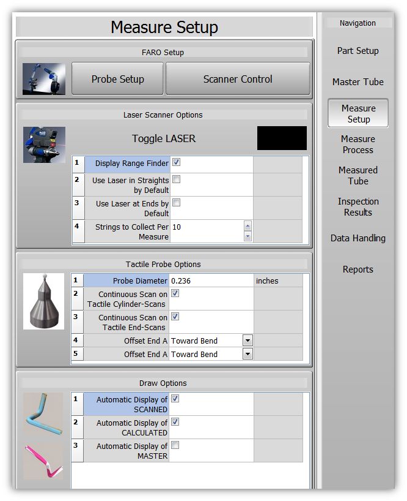
Task: Toggle Continuous Scan on Tactile Cylinder-Scans
Action: (x=176, y=293)
